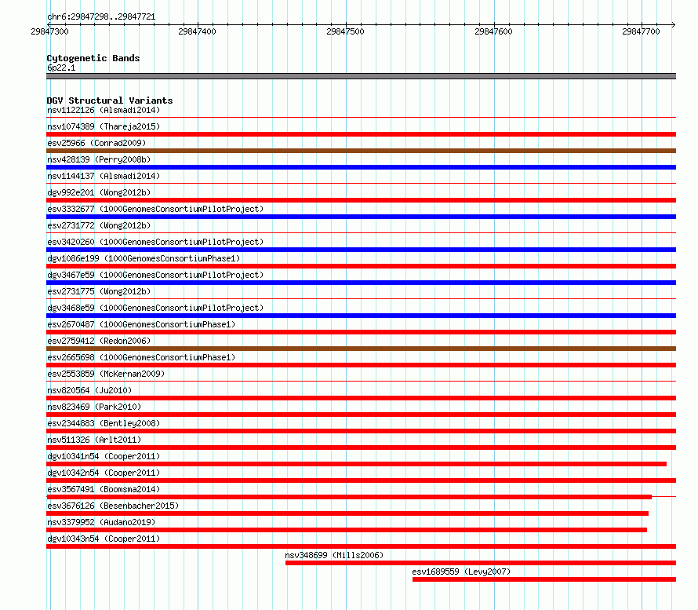Select the nsv820564 (Ju2010) label
Image resolution: width=698 pixels, height=610 pixels.
[x=89, y=390]
